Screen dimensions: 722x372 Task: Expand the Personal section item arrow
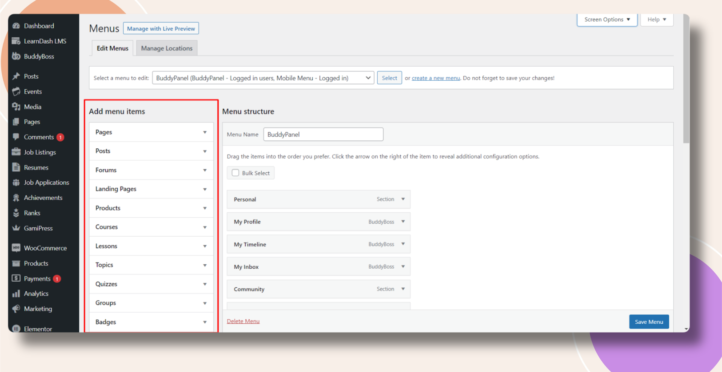403,199
